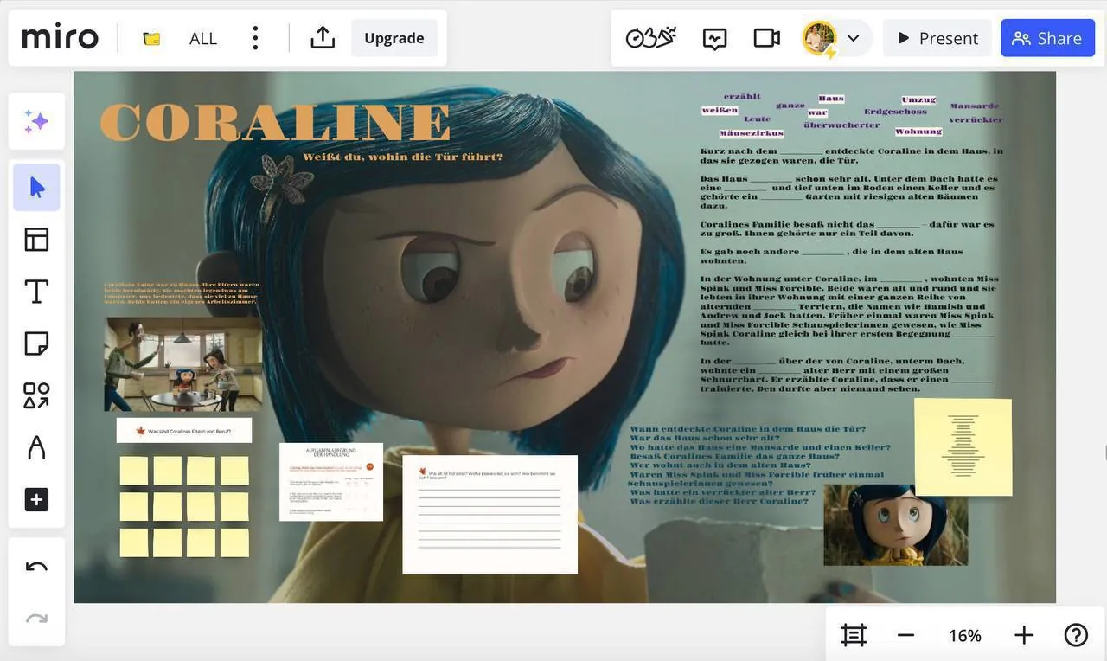The width and height of the screenshot is (1107, 661).
Task: Open the activity chart icon
Action: (714, 38)
